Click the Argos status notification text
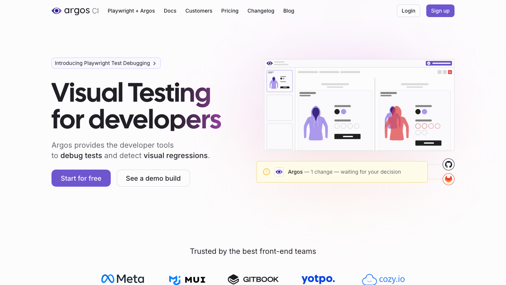Screen dimensions: 506x285 [x=344, y=172]
